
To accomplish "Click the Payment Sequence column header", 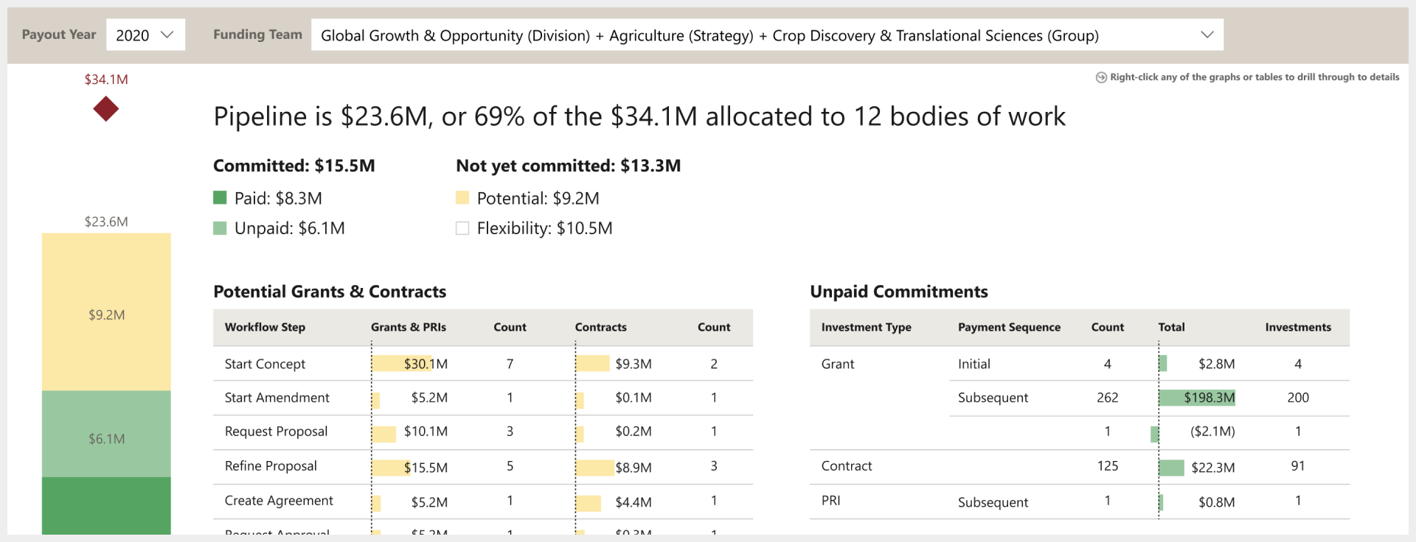I will pos(1009,327).
